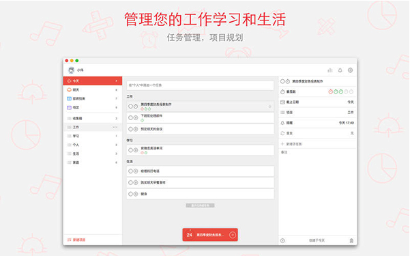The width and height of the screenshot is (410, 256).
Task: Open the statistics bar chart icon
Action: tap(330, 70)
